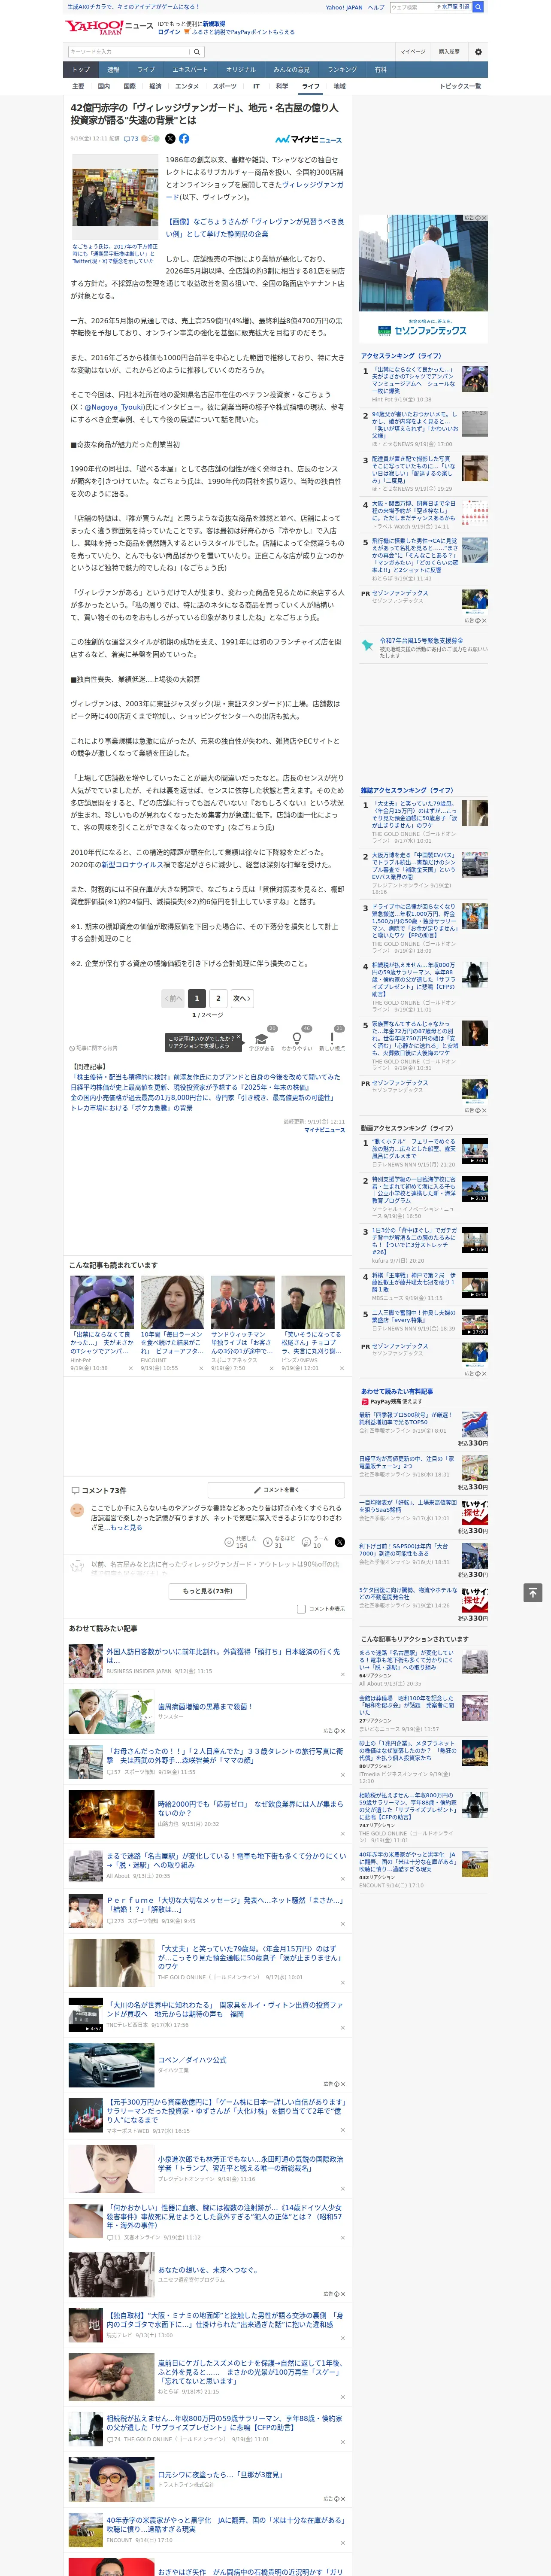Select the トップ main navigation tab
This screenshot has height=2576, width=551.
point(81,70)
